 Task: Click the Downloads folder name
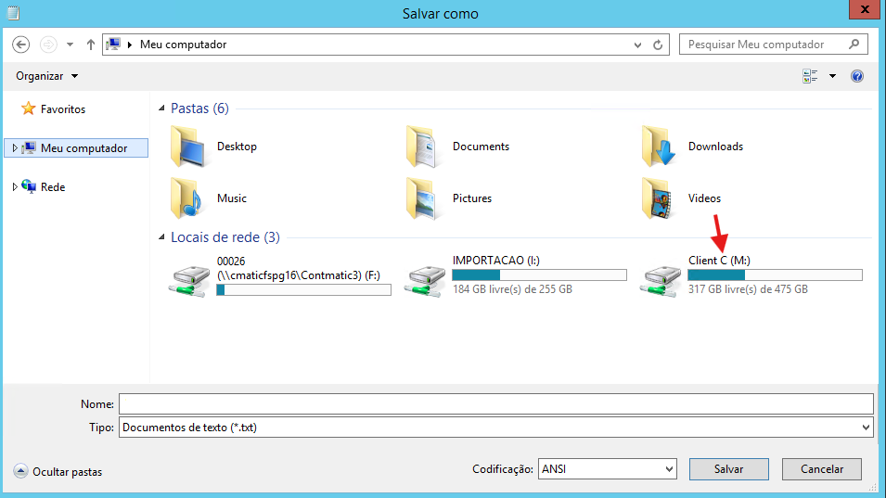(x=715, y=147)
